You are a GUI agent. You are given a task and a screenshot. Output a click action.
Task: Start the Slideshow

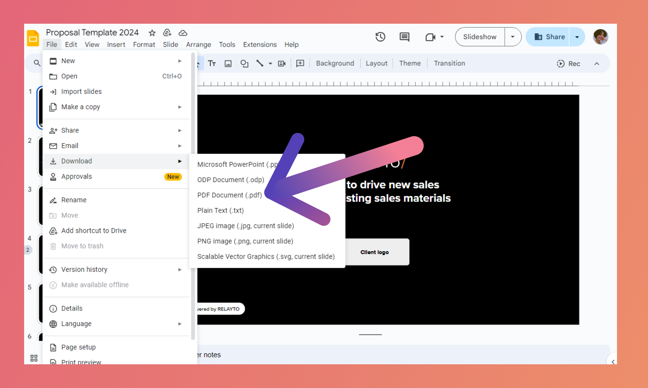pyautogui.click(x=480, y=37)
